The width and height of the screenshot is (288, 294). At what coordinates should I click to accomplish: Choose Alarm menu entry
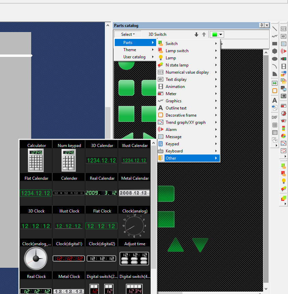[189, 129]
